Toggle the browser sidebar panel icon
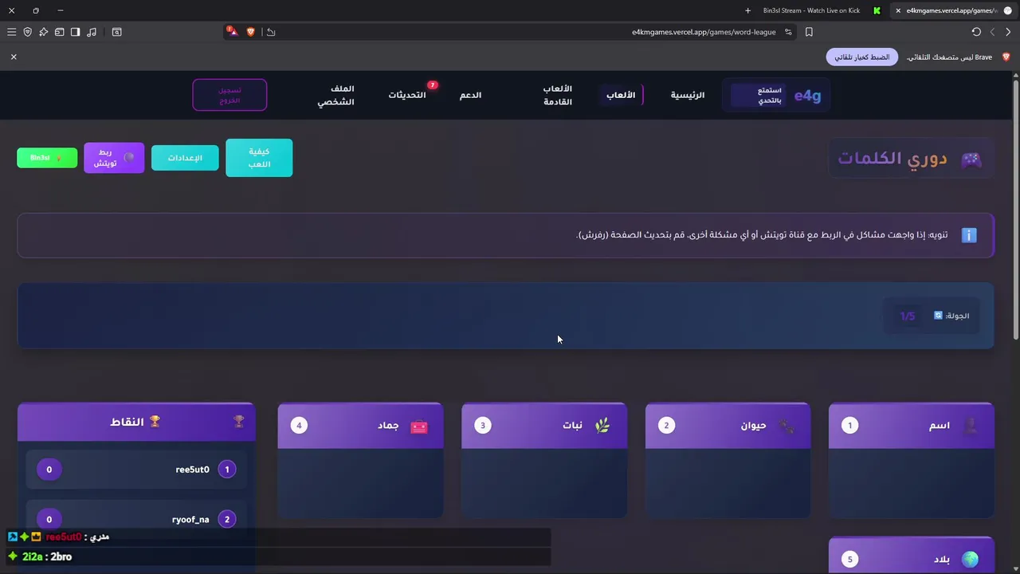 pyautogui.click(x=75, y=32)
